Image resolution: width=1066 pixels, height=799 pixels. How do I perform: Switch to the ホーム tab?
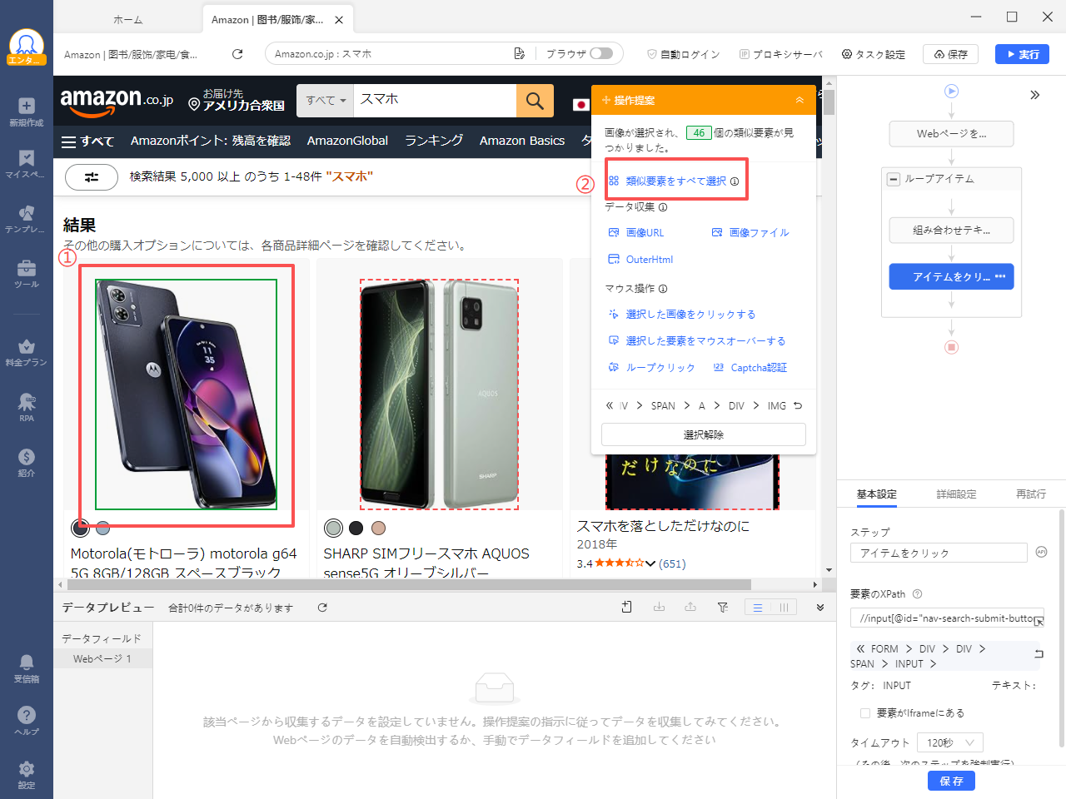[x=128, y=18]
